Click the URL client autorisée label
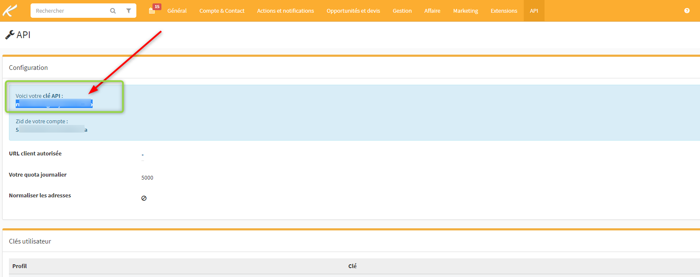 (35, 153)
